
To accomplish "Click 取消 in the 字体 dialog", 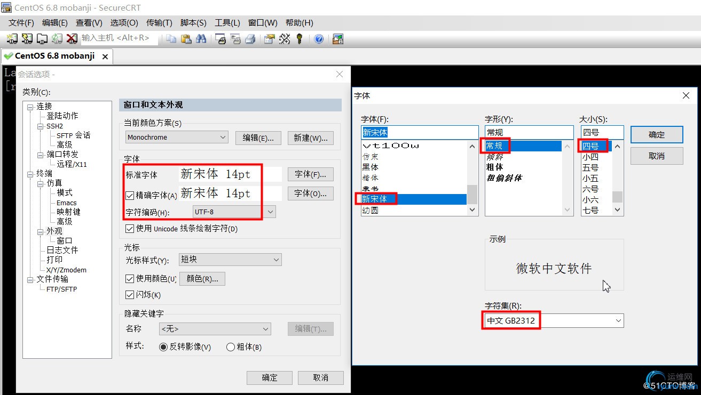I will (x=657, y=156).
